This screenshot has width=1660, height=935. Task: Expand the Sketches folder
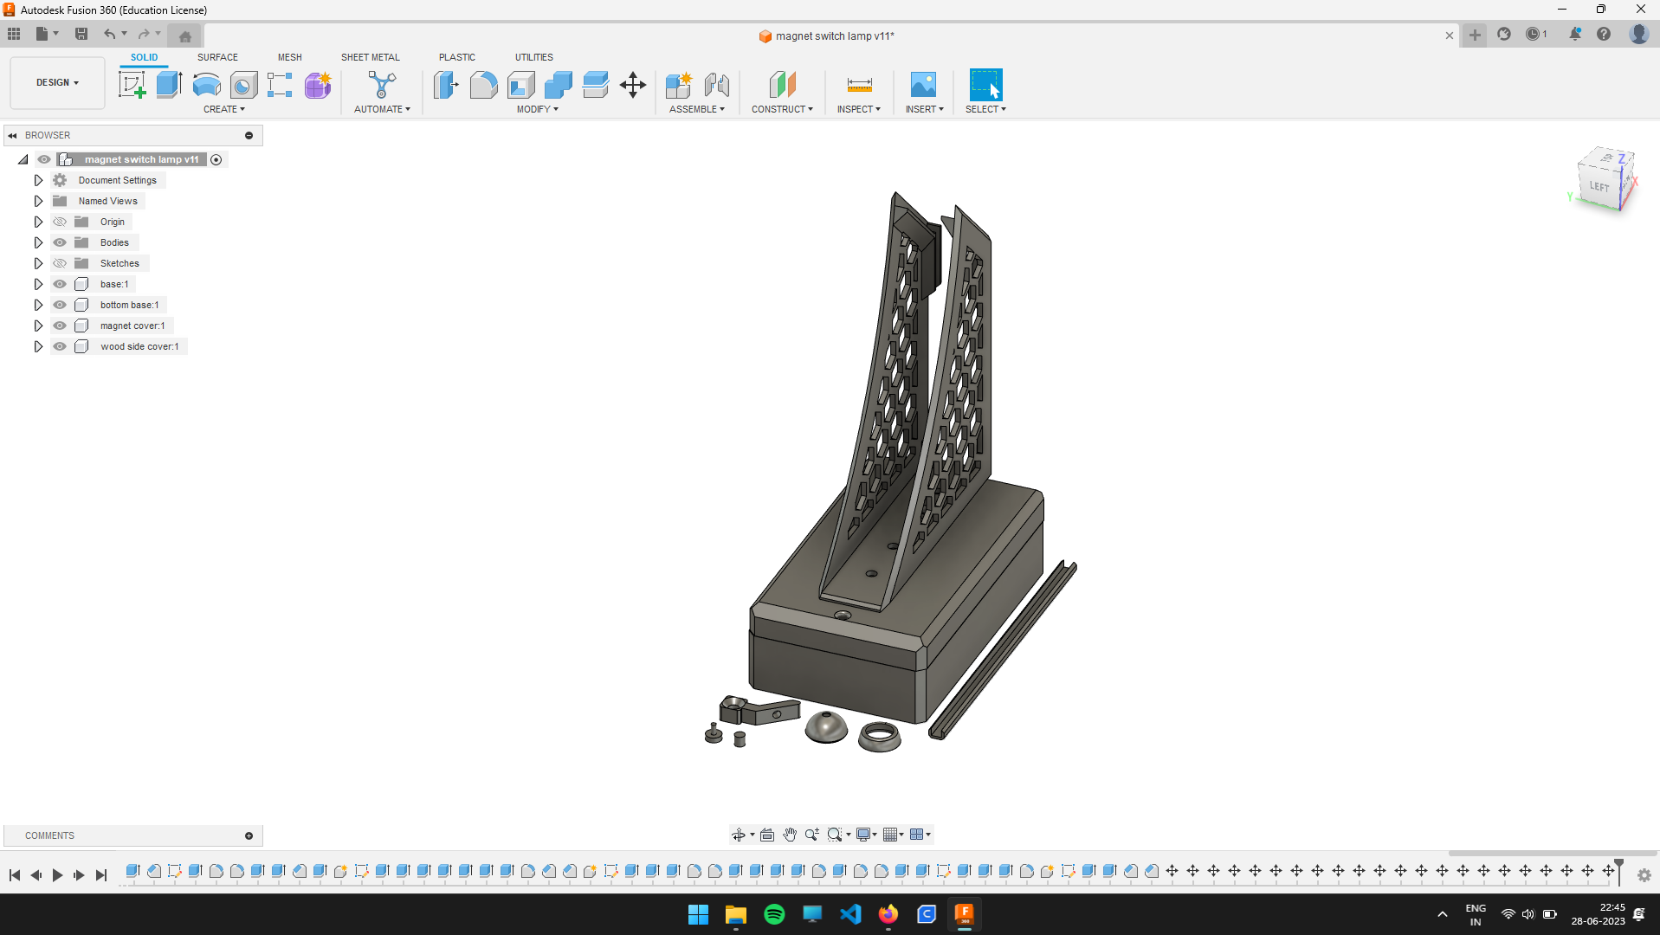point(38,263)
